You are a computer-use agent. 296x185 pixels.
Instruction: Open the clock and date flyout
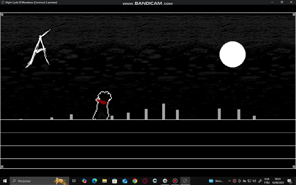[x=278, y=181]
